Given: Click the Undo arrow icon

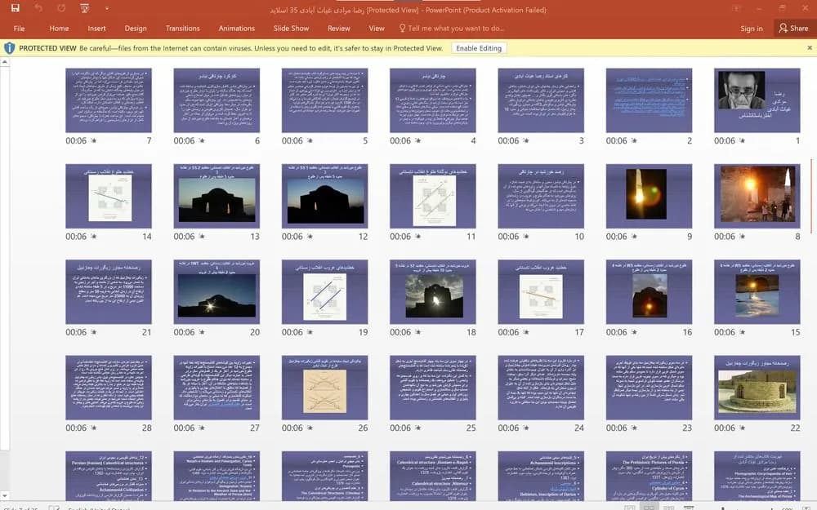Looking at the screenshot, I should click(38, 8).
